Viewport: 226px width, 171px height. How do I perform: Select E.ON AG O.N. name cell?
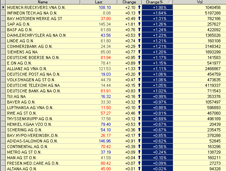coord(19,63)
